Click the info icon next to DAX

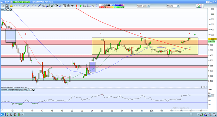[x=11, y=2]
